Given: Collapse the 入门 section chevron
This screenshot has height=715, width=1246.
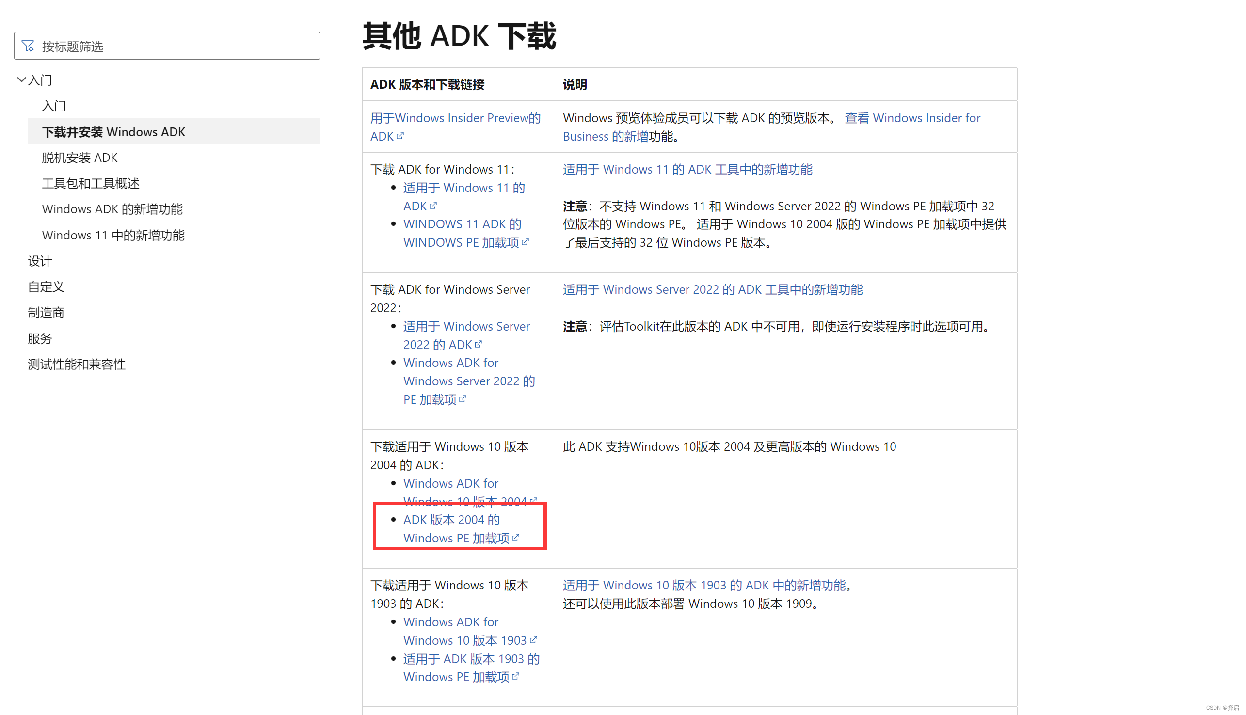Looking at the screenshot, I should (x=21, y=79).
